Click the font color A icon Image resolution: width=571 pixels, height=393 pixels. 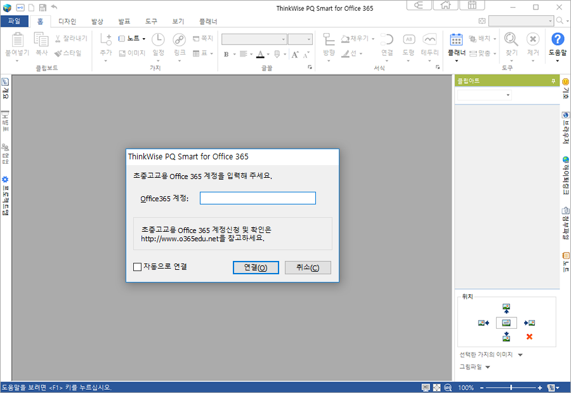[260, 55]
